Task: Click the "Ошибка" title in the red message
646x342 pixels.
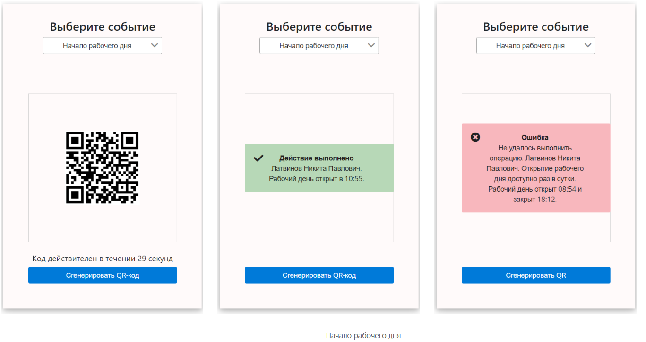Action: pos(535,138)
